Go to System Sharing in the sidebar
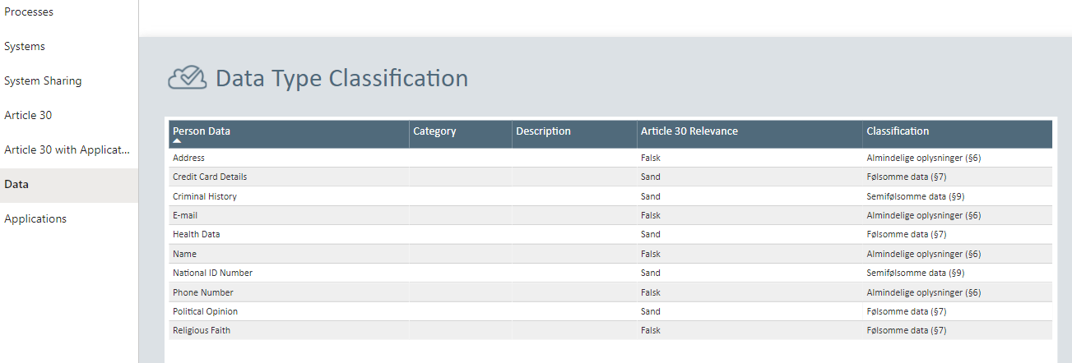Viewport: 1072px width, 363px height. click(43, 81)
